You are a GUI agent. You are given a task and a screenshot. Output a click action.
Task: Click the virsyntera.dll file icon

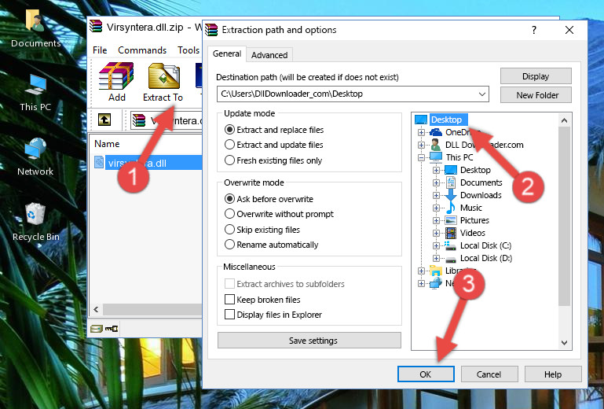click(99, 162)
